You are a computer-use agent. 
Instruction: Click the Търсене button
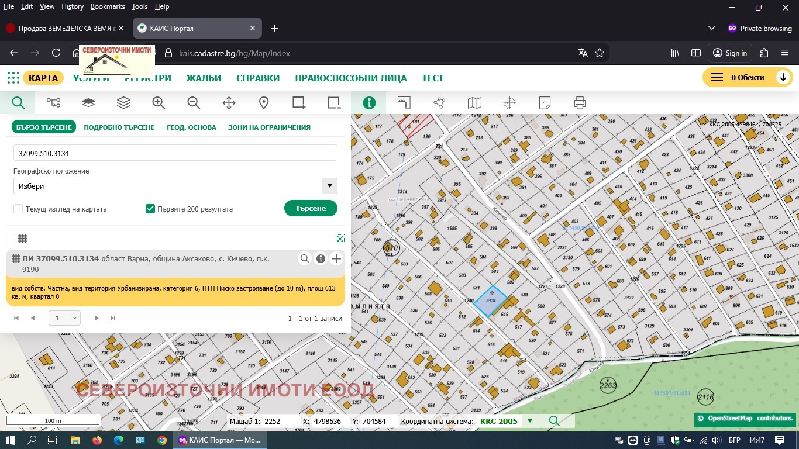coord(311,209)
